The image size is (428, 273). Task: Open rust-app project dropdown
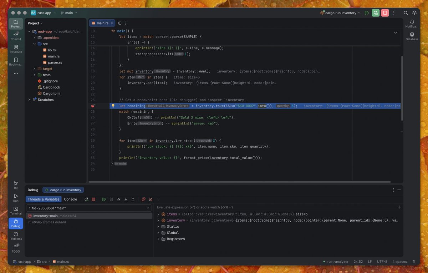[44, 13]
